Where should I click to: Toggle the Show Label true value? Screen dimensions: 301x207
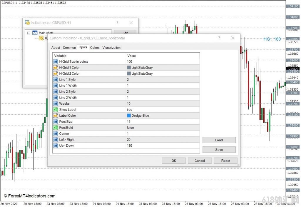pyautogui.click(x=162, y=110)
